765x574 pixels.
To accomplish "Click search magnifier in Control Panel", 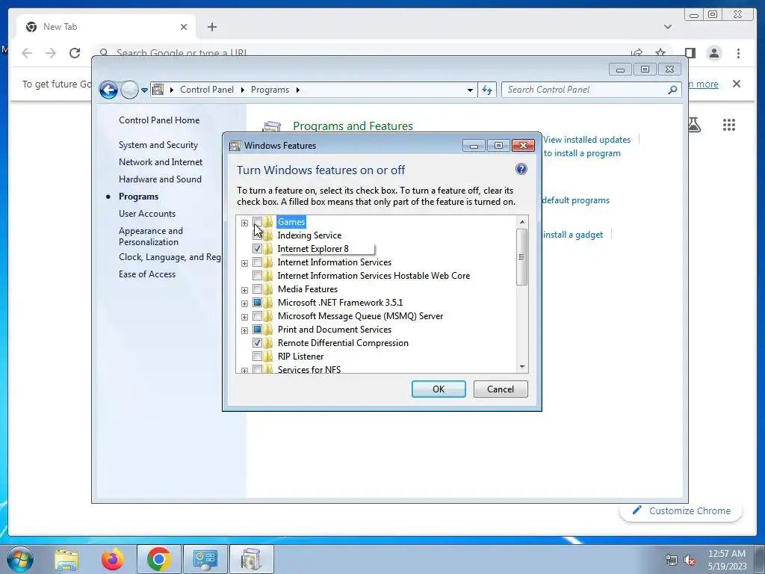I will 672,90.
